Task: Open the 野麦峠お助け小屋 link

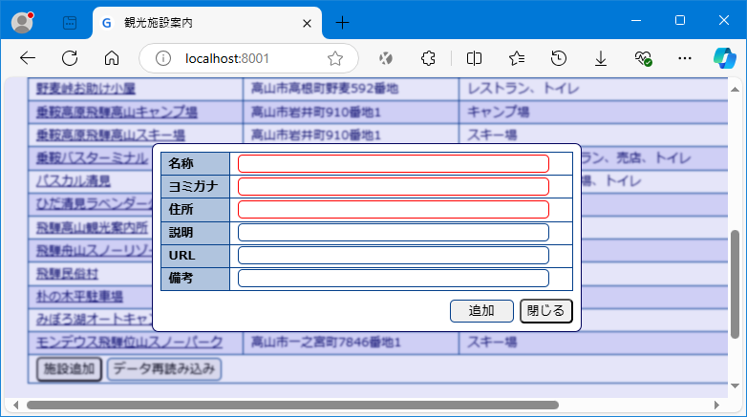Action: [86, 89]
